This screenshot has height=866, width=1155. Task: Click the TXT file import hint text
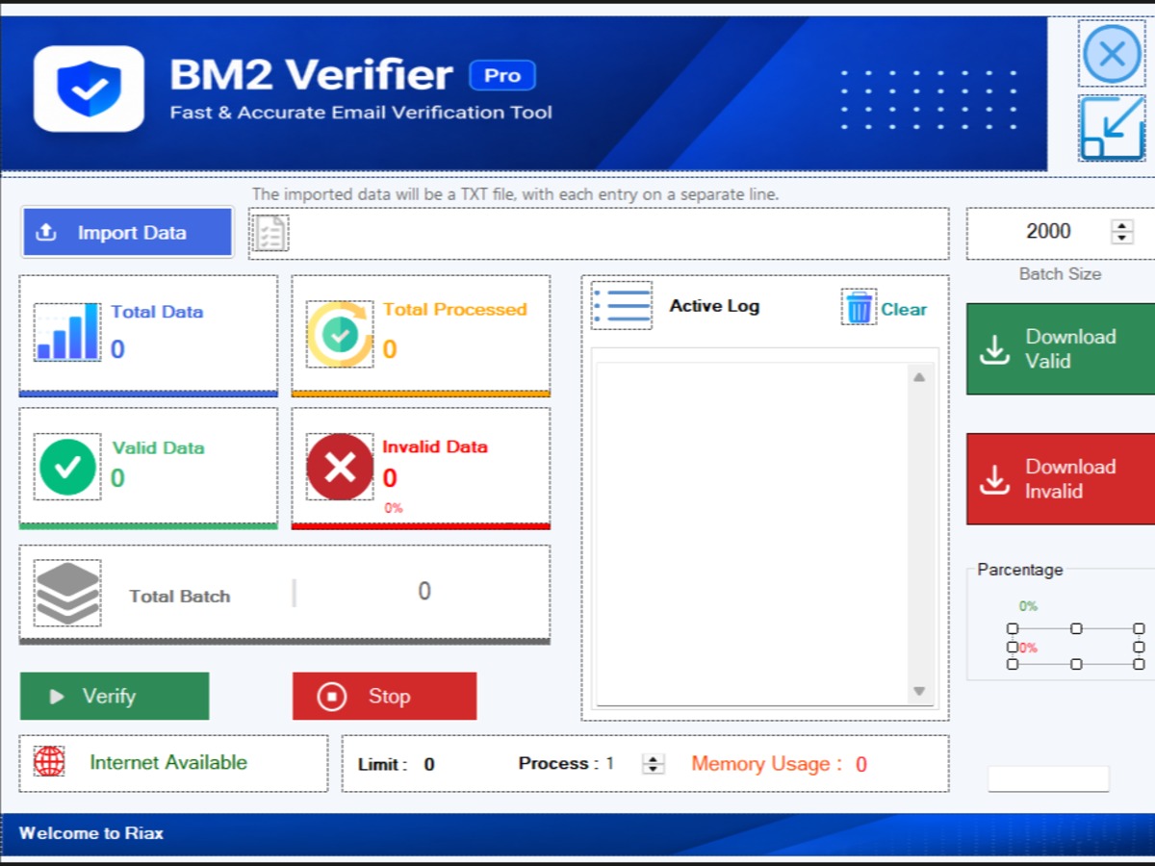click(x=515, y=194)
